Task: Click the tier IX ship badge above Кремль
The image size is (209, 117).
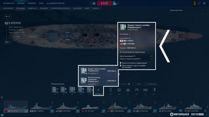Action: [8, 16]
